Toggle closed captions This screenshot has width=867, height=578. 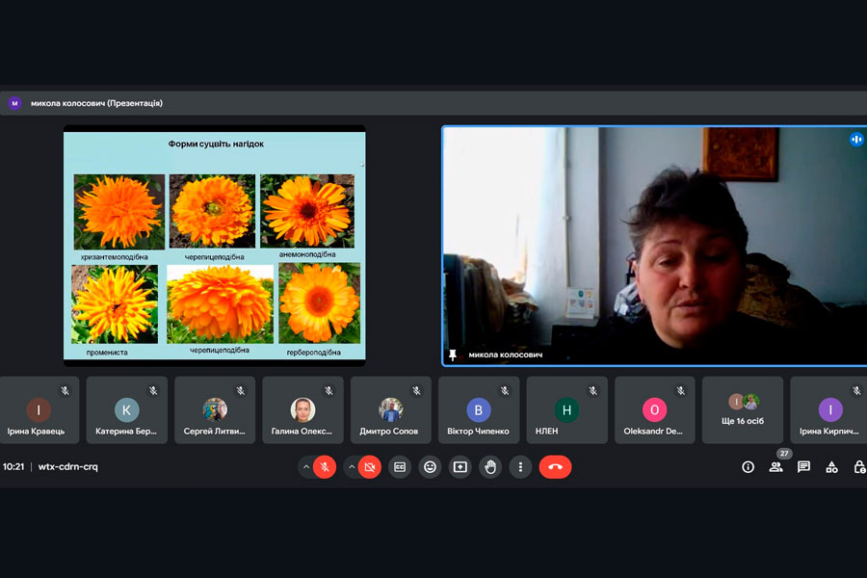click(400, 467)
